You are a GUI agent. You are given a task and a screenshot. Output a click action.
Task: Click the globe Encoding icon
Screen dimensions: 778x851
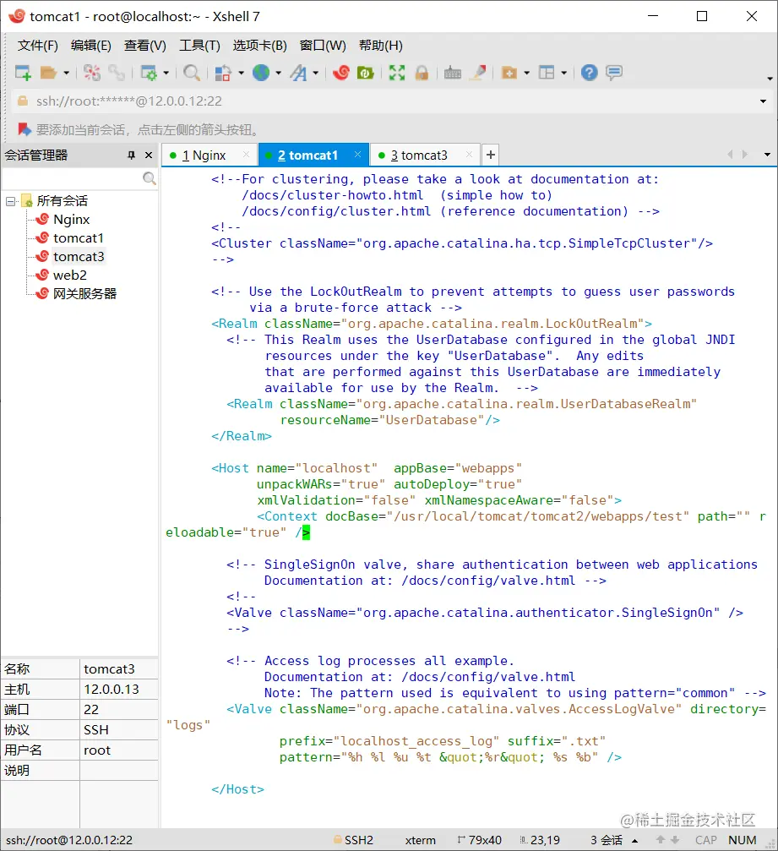(x=262, y=73)
